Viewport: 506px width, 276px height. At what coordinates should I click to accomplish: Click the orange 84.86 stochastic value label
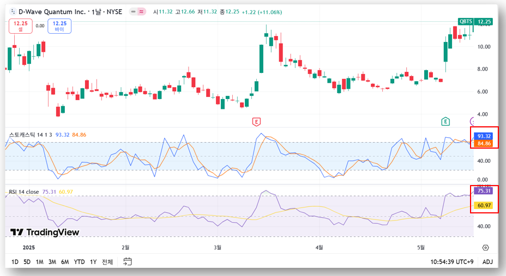pyautogui.click(x=484, y=143)
